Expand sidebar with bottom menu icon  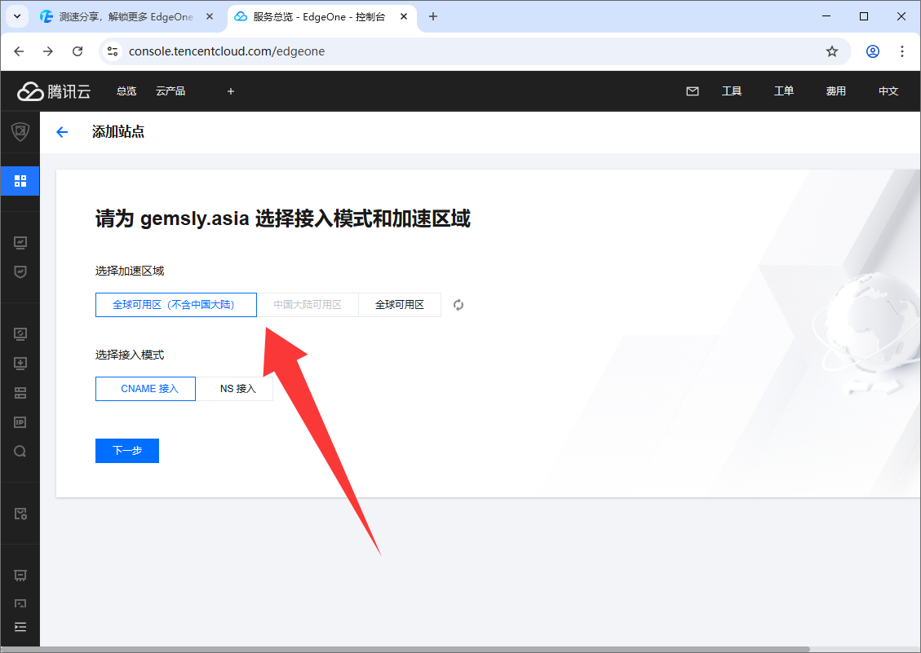(x=20, y=627)
